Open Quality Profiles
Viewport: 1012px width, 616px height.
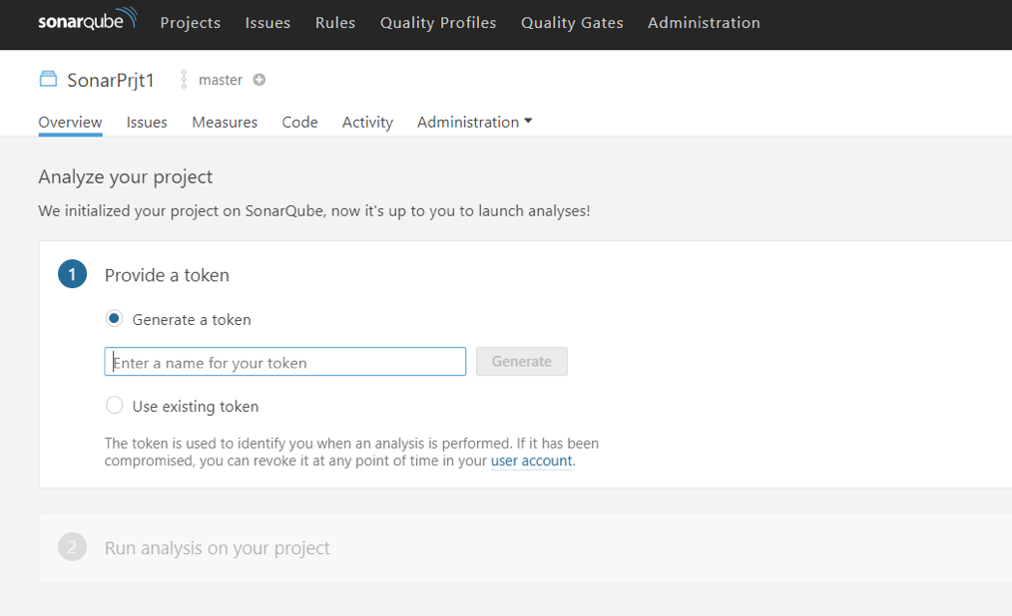438,23
